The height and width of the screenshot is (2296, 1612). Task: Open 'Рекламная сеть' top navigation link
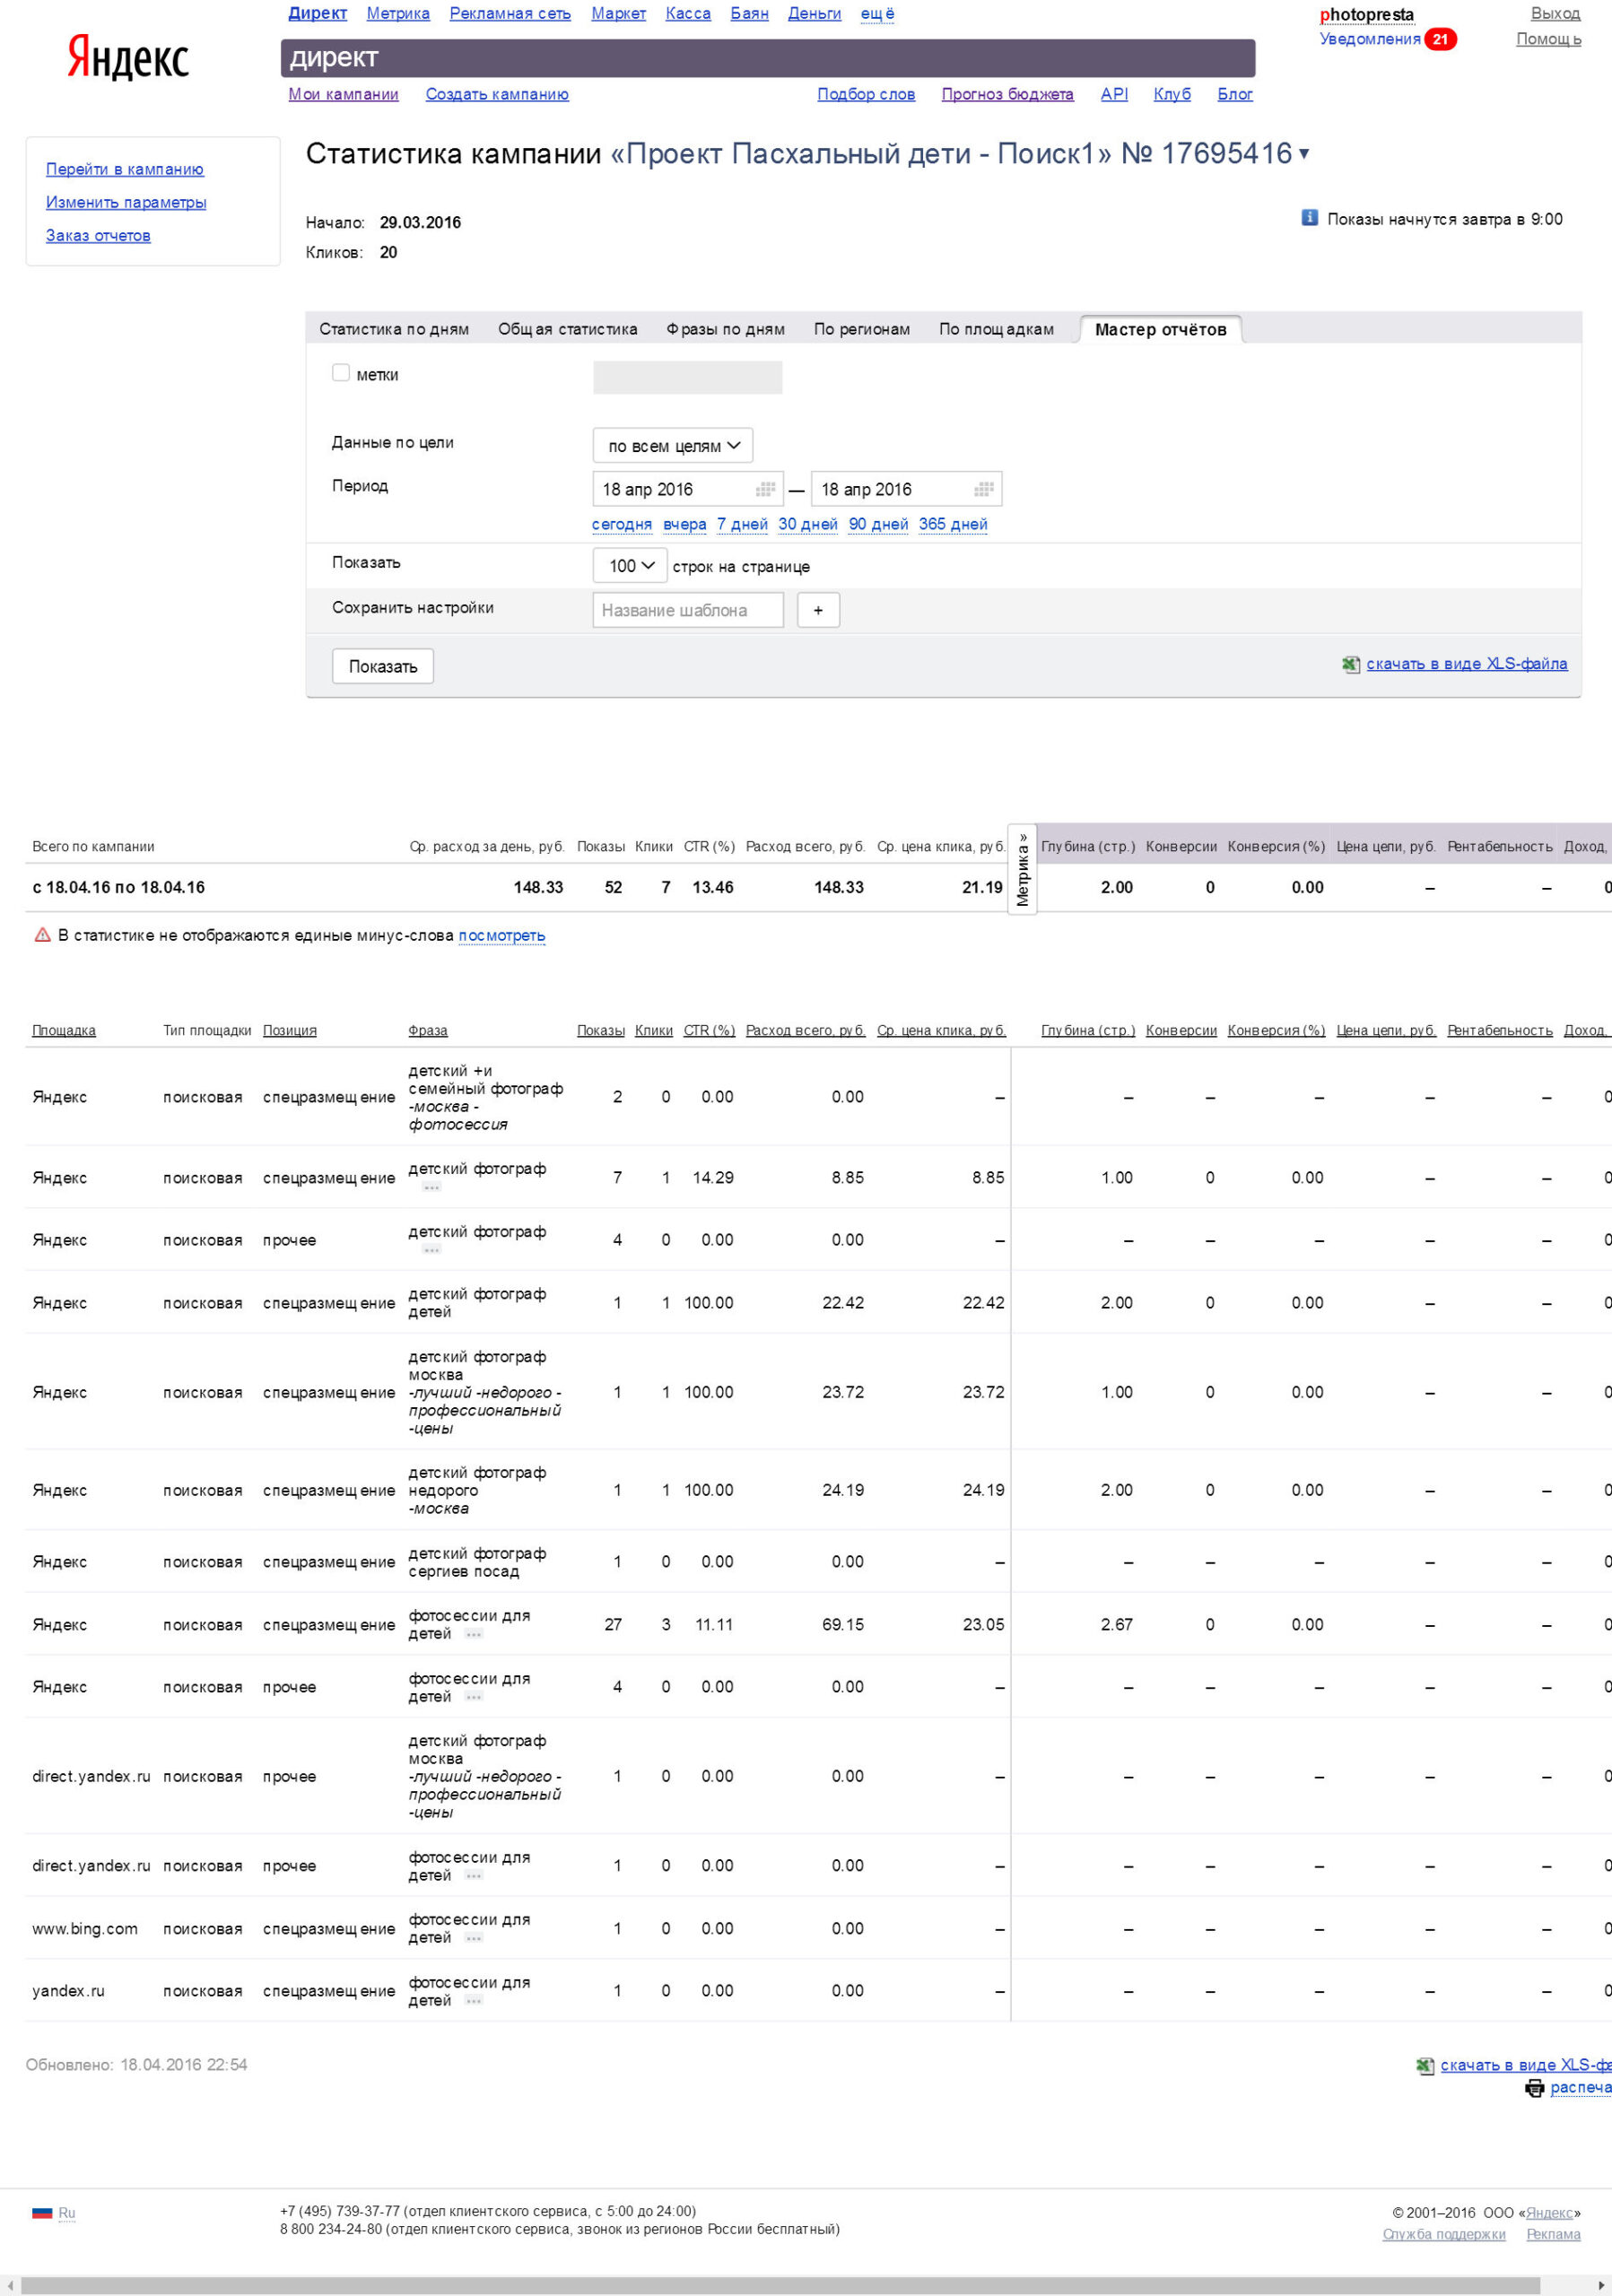tap(510, 13)
